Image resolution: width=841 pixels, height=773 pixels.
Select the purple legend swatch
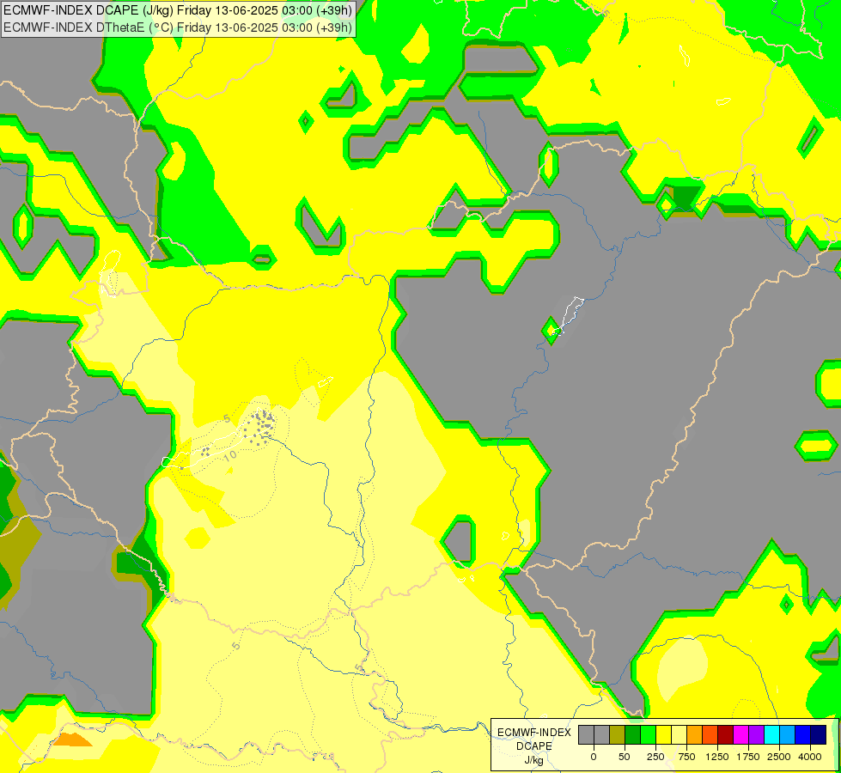pos(756,734)
